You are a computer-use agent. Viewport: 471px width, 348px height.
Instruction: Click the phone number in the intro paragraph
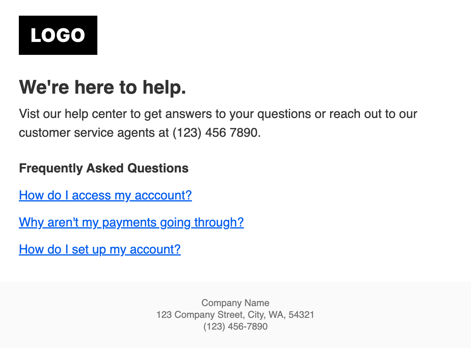pos(215,133)
